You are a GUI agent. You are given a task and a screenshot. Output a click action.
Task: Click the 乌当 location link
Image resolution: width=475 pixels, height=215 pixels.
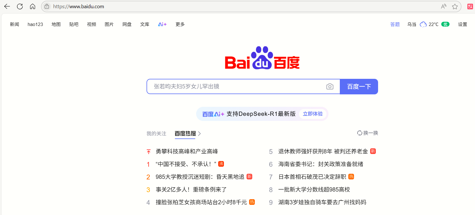(x=412, y=24)
